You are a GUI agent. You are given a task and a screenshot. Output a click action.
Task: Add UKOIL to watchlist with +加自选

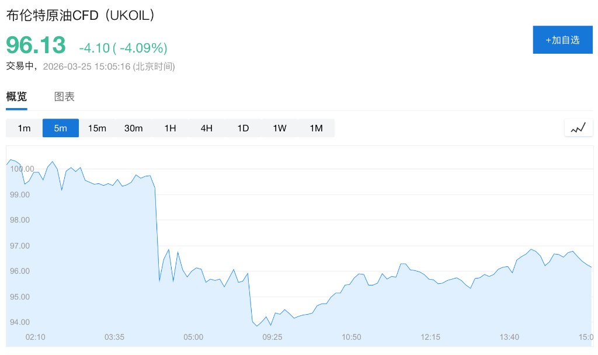click(x=562, y=40)
